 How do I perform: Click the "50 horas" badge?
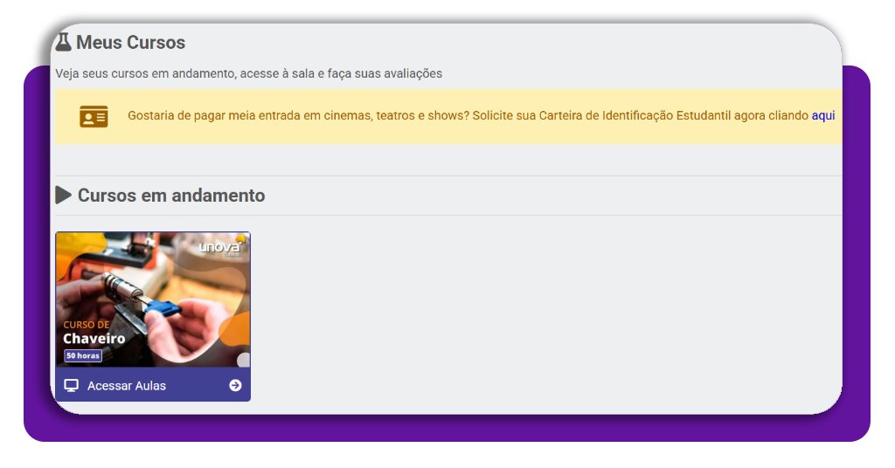click(x=83, y=355)
